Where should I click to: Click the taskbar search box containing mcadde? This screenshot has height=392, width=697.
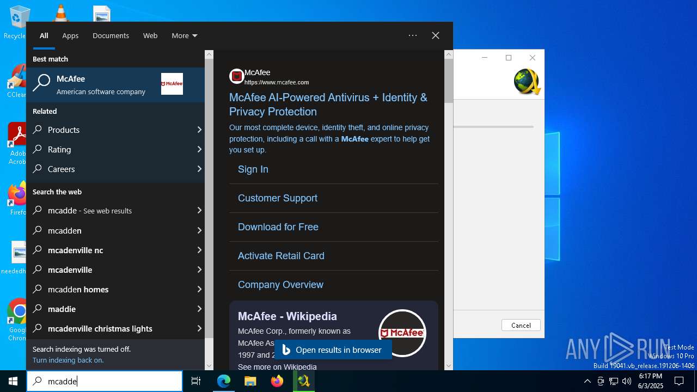click(105, 381)
